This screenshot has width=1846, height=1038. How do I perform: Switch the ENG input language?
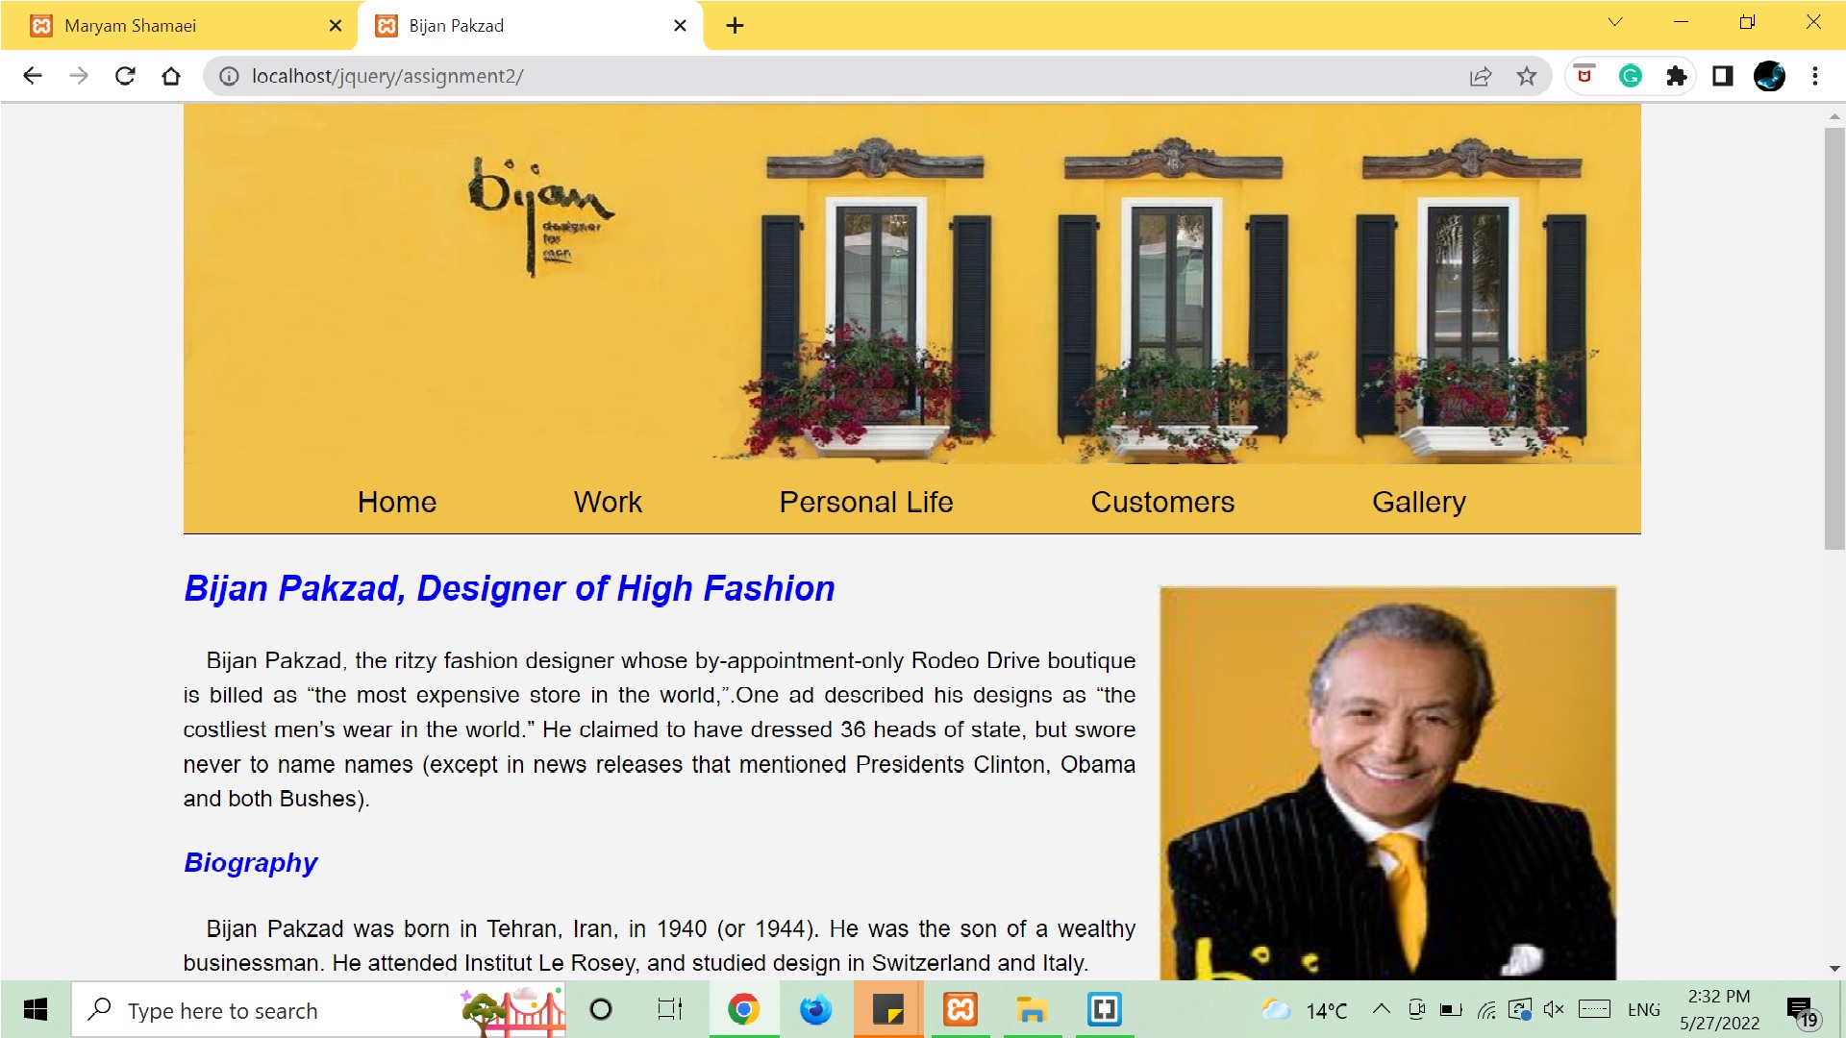click(x=1644, y=1010)
